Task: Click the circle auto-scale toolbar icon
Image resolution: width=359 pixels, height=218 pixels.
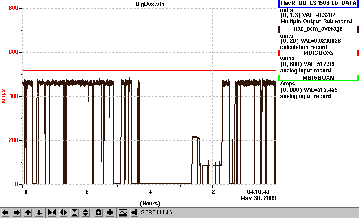Action: (x=98, y=213)
